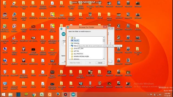Screen dimensions: 173x97
Task: Expand the Libraries node arrow
Action: 70,43
